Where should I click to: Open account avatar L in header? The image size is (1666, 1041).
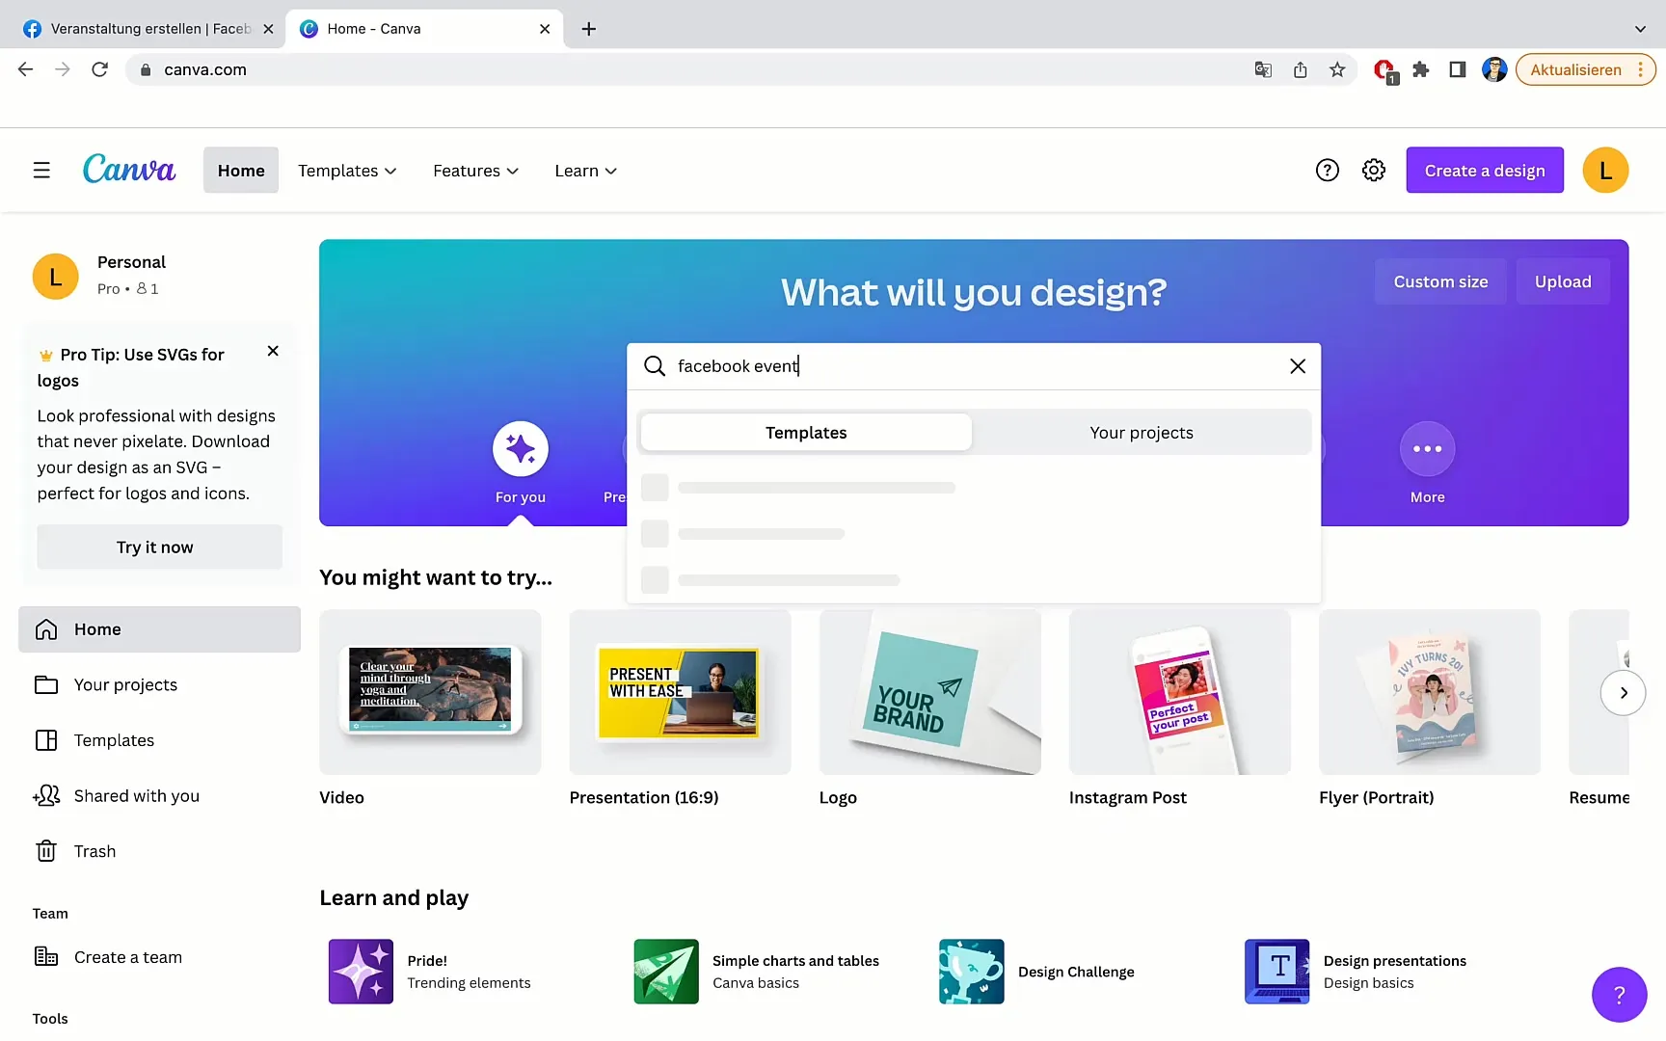1605,171
